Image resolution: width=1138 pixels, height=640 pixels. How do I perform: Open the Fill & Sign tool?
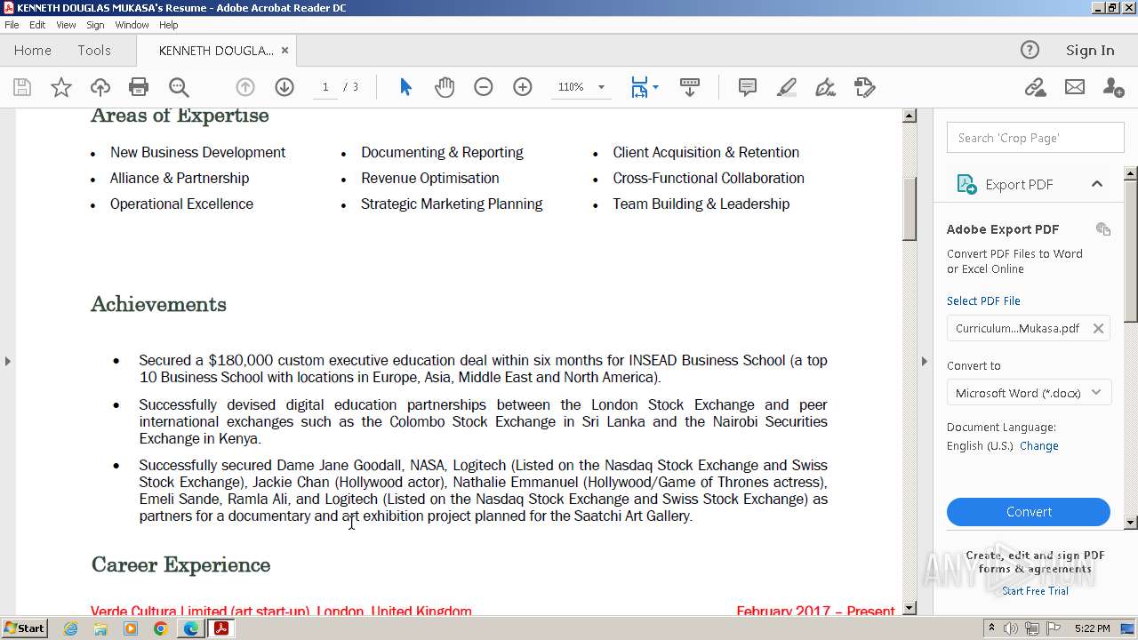pyautogui.click(x=826, y=87)
